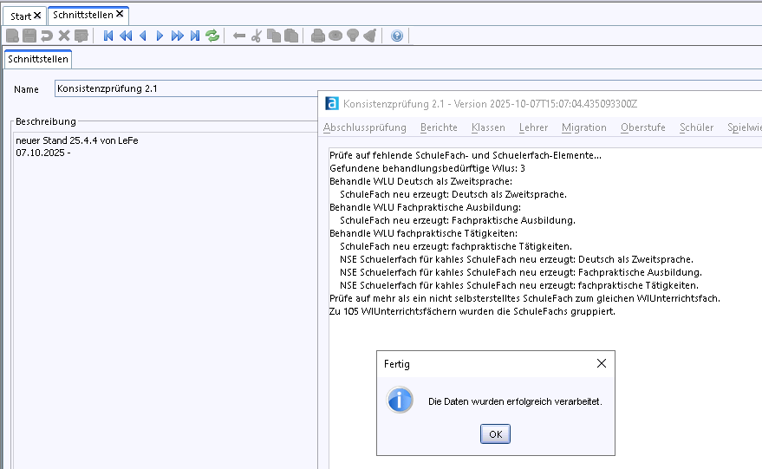Open the Abschlussprüfung menu

[364, 127]
